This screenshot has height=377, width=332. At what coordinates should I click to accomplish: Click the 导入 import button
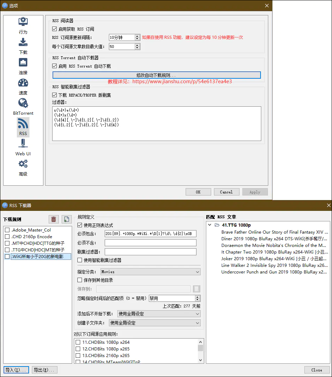coord(16,370)
